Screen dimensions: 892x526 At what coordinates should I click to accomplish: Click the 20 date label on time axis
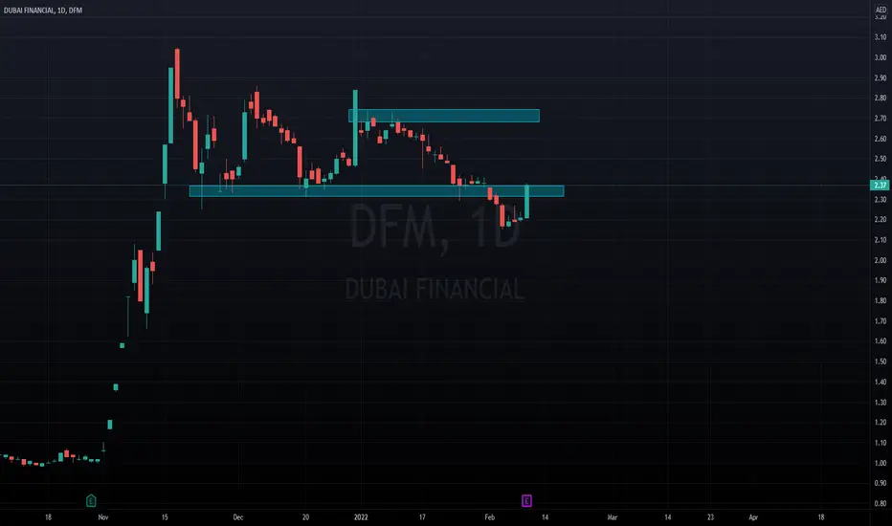305,517
